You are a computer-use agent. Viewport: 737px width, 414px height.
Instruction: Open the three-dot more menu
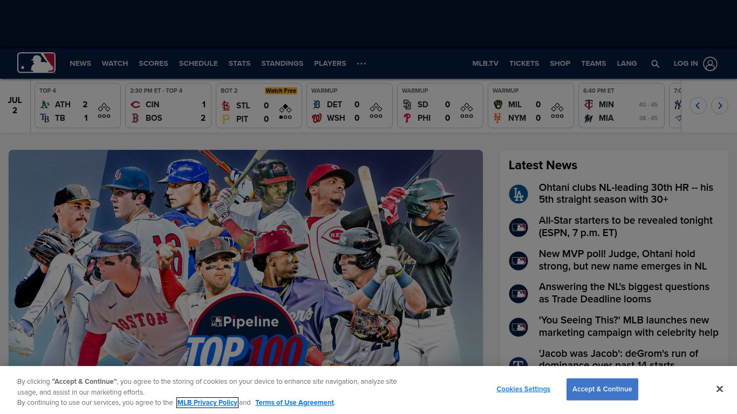coord(361,64)
